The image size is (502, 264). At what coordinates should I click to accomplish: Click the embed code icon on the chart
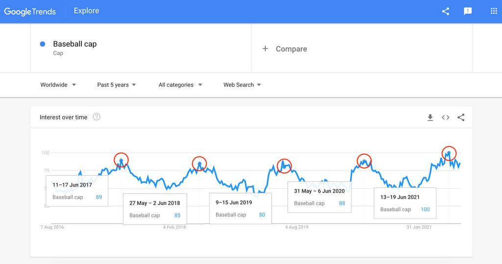(446, 118)
